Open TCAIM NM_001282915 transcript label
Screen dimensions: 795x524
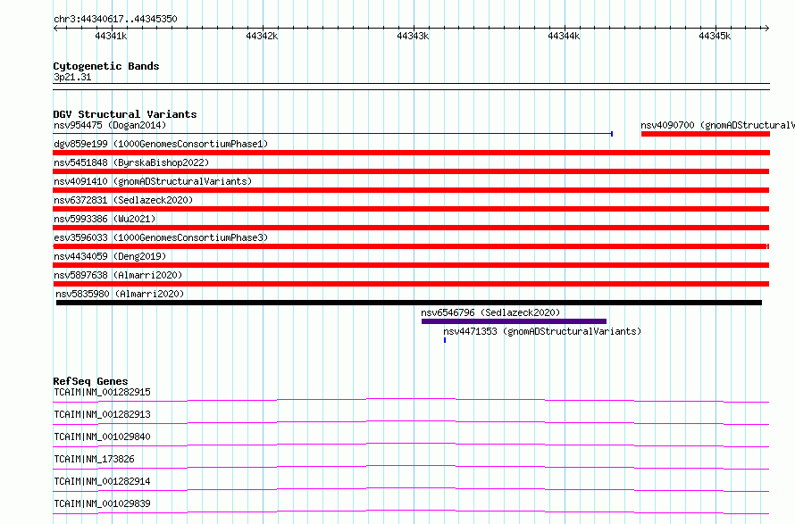pos(102,392)
